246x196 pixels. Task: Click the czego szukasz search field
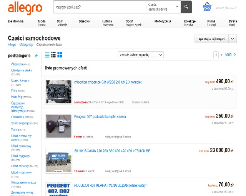[x=100, y=7]
